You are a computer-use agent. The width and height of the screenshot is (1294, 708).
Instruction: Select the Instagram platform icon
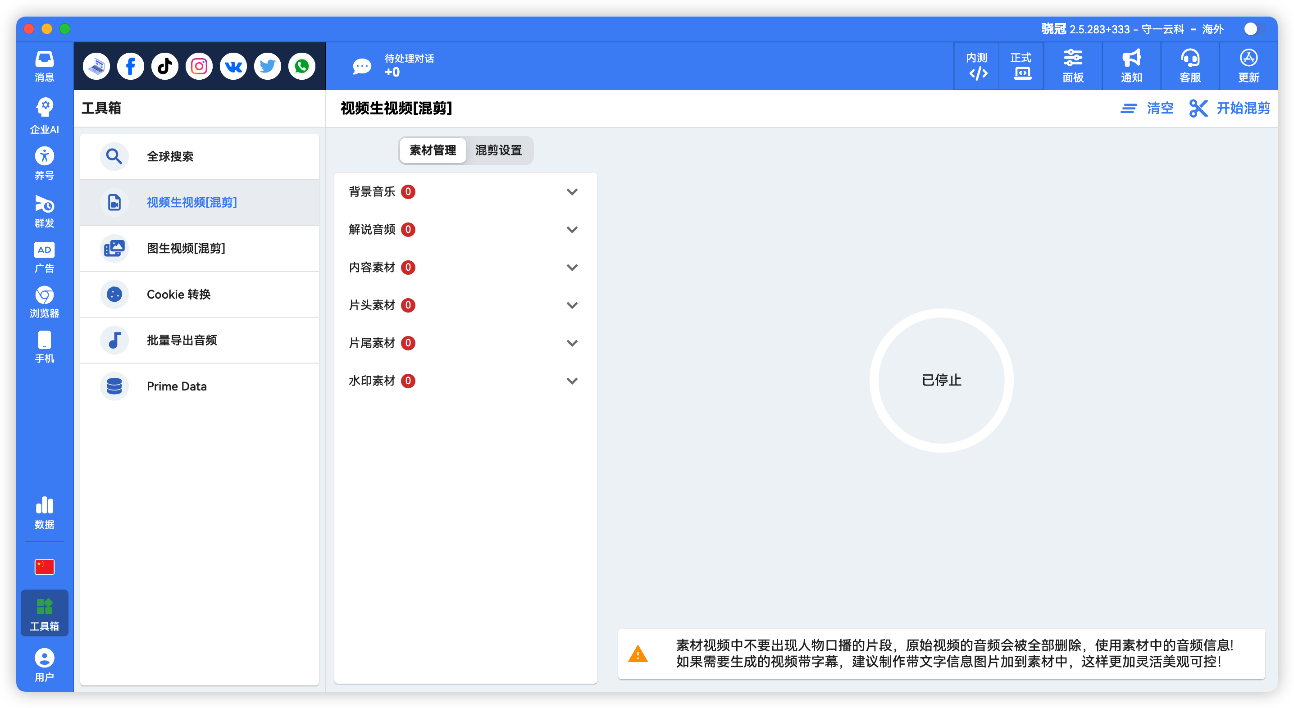pos(199,66)
